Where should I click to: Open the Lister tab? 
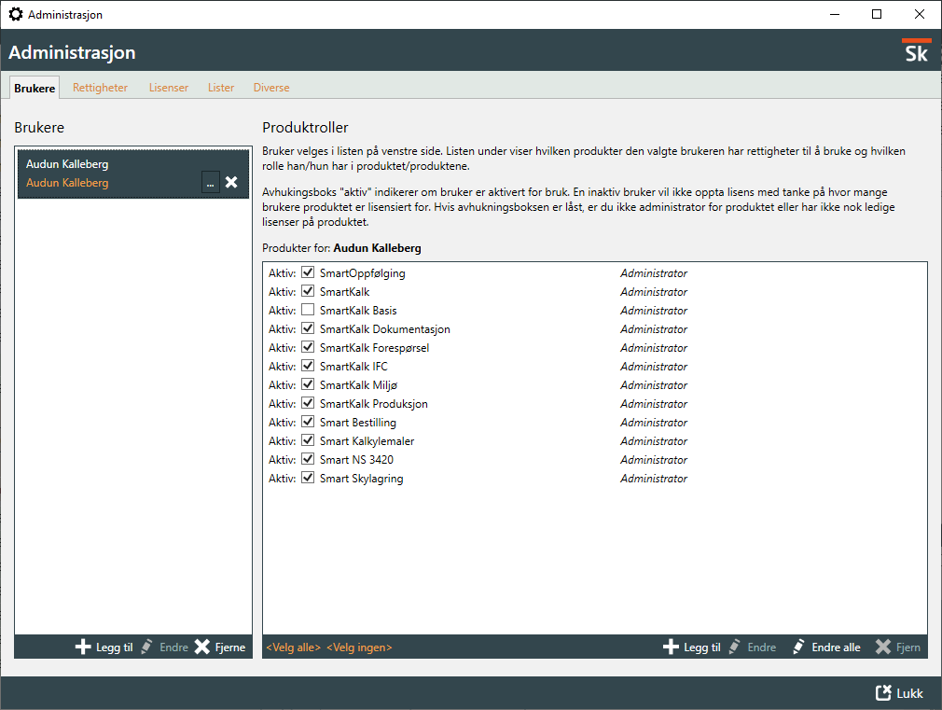click(221, 88)
